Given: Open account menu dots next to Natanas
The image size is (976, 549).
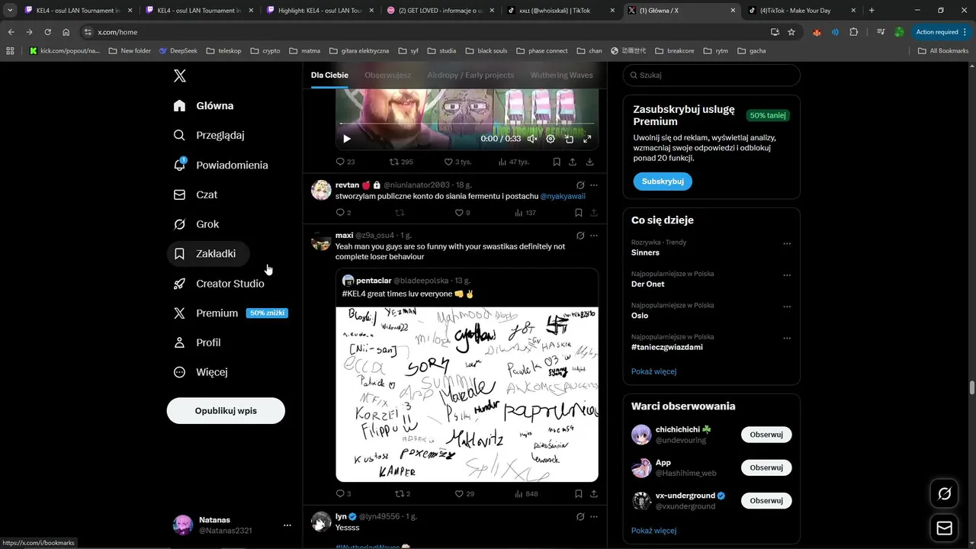Looking at the screenshot, I should (287, 525).
